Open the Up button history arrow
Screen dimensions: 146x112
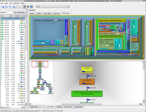click(15, 8)
